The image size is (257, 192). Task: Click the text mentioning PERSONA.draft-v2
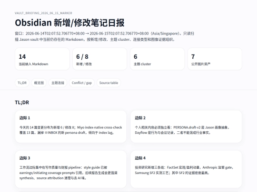click(x=182, y=130)
